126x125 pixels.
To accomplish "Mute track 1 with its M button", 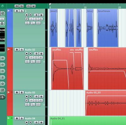I will [x=17, y=11].
